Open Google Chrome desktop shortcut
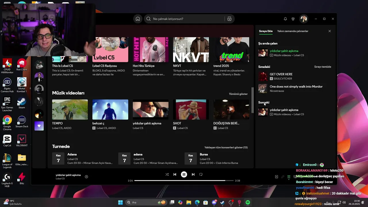Screen dimensions: 368x207 [x=7, y=123]
